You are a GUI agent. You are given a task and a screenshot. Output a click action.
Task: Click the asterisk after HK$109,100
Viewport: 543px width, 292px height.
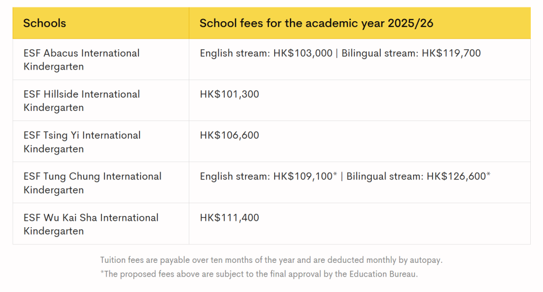(335, 174)
